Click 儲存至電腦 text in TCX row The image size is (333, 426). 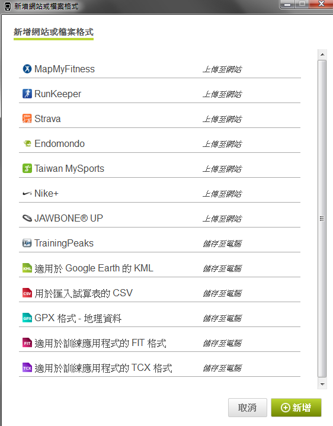[x=222, y=368]
